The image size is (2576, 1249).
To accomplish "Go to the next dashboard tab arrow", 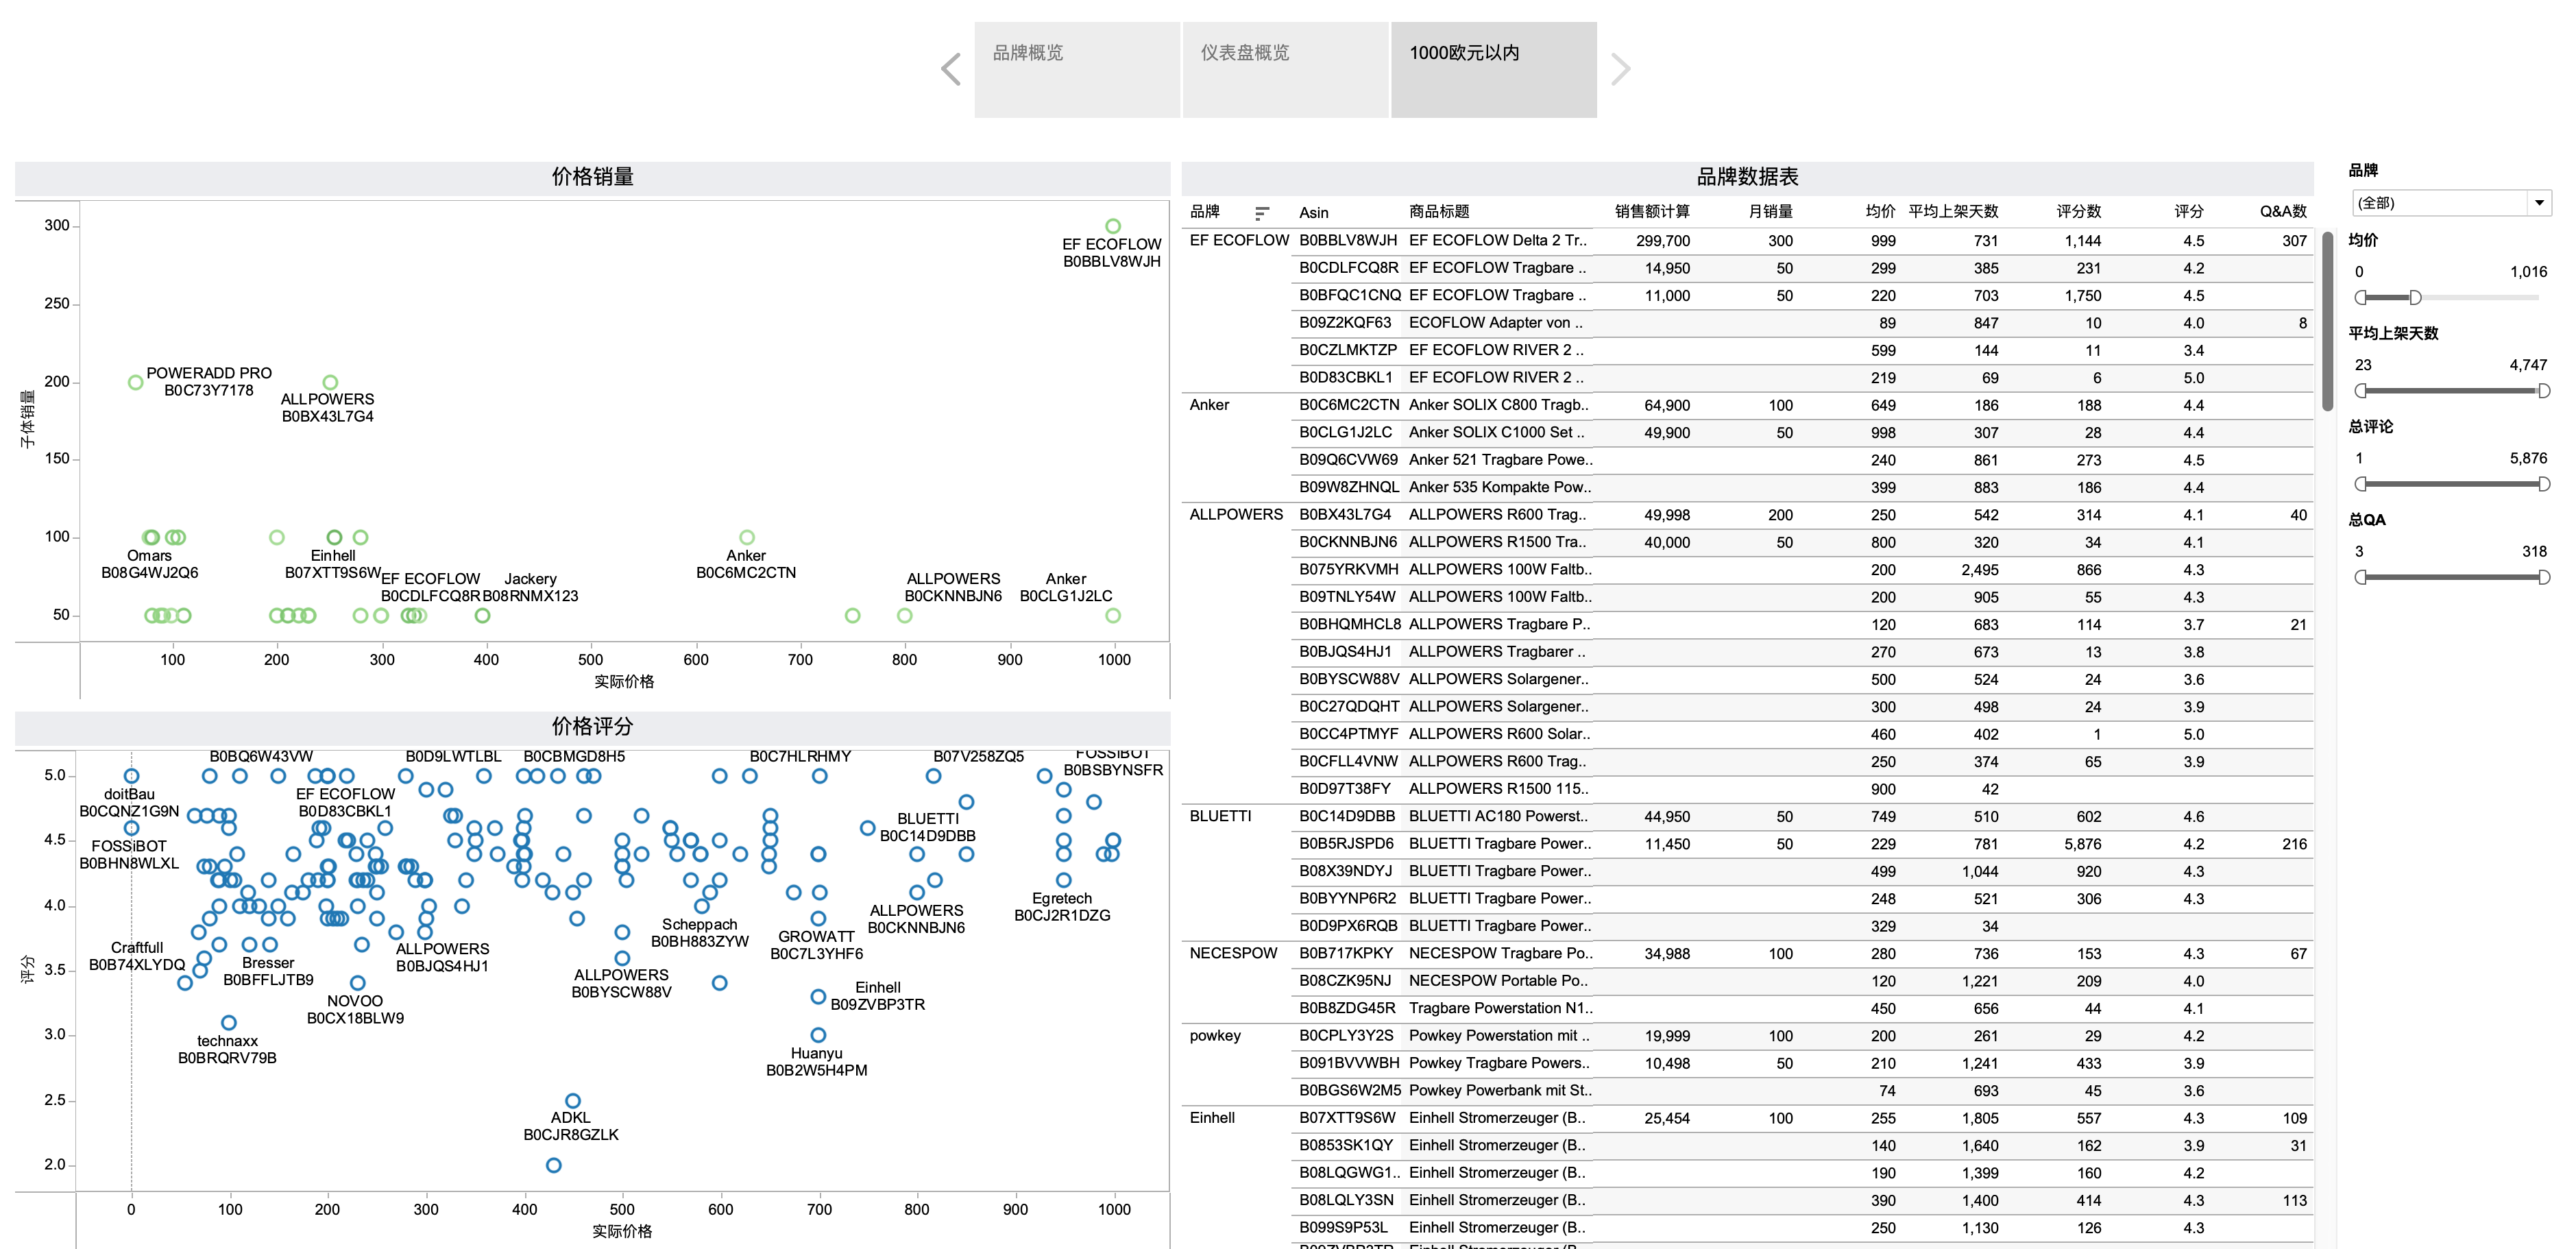I will tap(1621, 69).
